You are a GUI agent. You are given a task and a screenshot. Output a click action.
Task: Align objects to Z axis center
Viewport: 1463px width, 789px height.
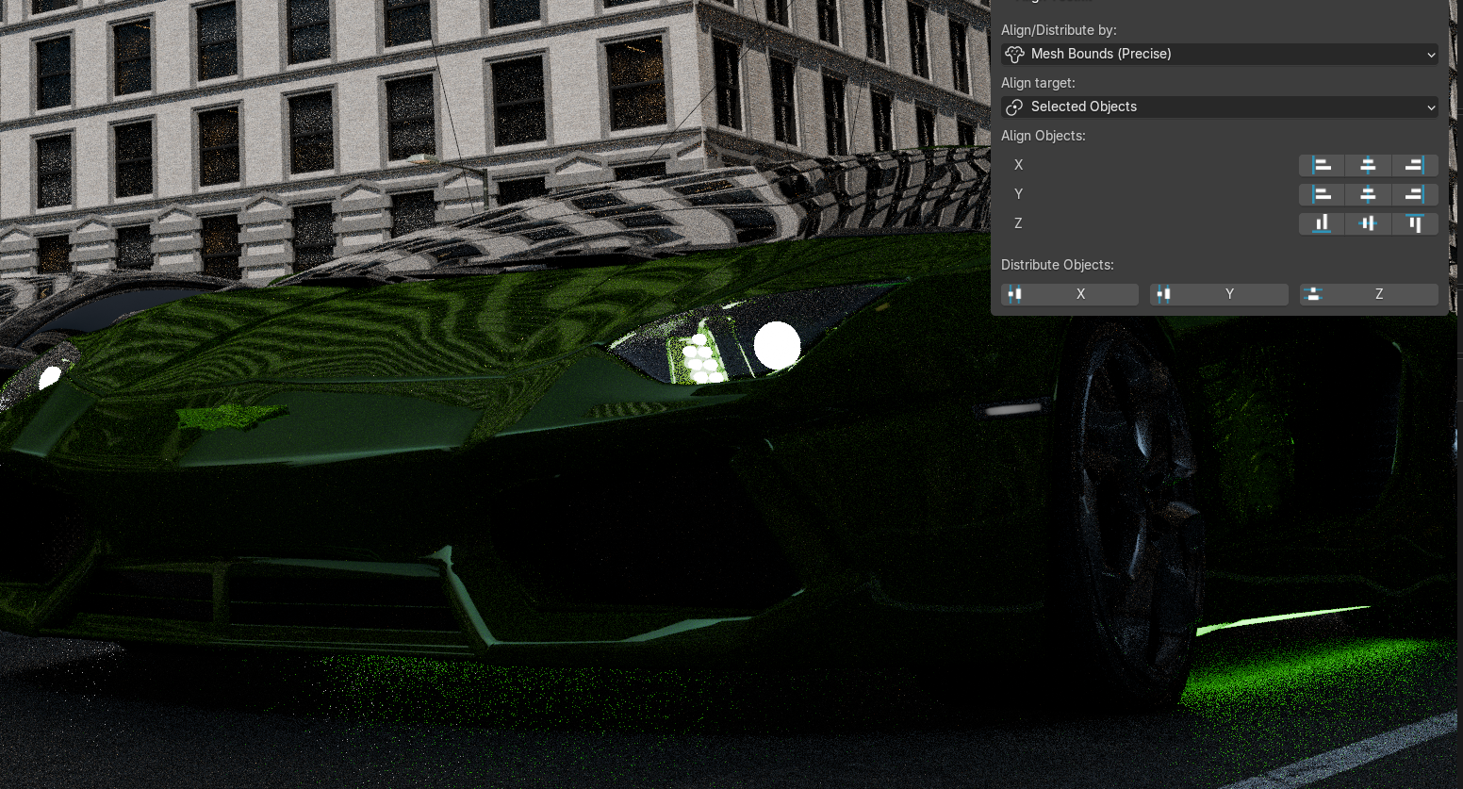[x=1368, y=224]
